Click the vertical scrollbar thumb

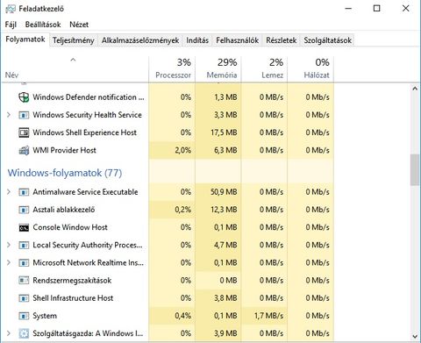coord(415,169)
